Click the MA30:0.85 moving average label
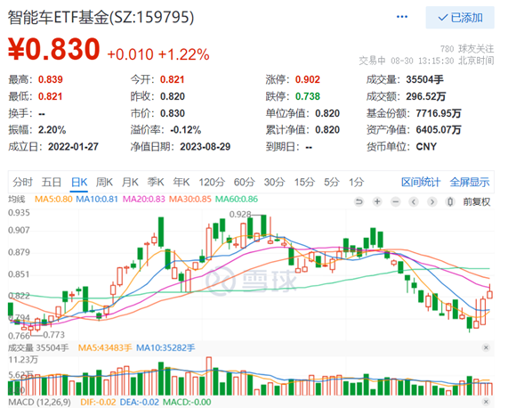This screenshot has height=408, width=508. 190,200
